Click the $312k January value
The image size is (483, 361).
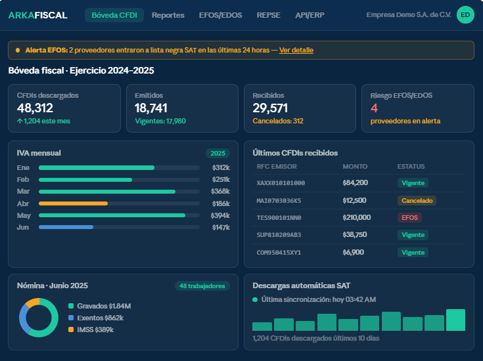221,168
